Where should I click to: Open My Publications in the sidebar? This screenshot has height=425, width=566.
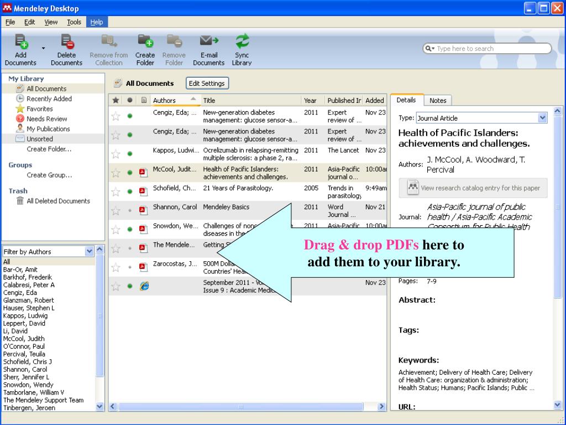[x=49, y=129]
